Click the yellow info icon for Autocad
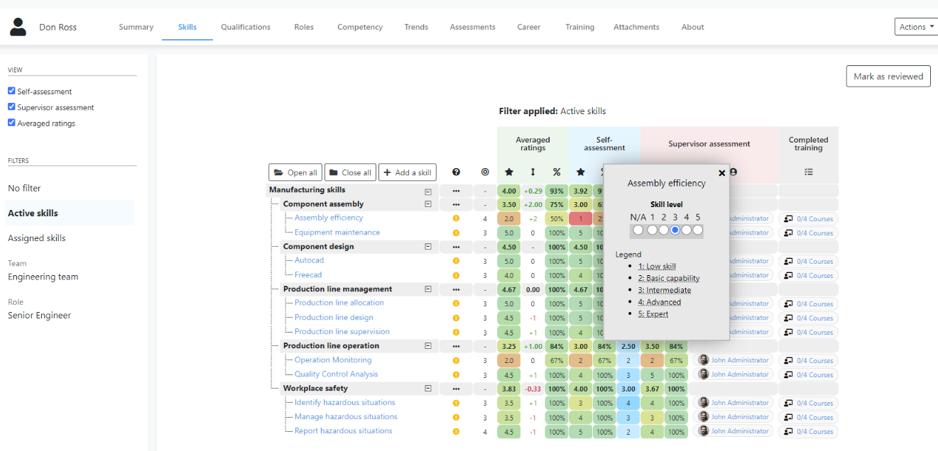938x451 pixels. click(x=456, y=261)
